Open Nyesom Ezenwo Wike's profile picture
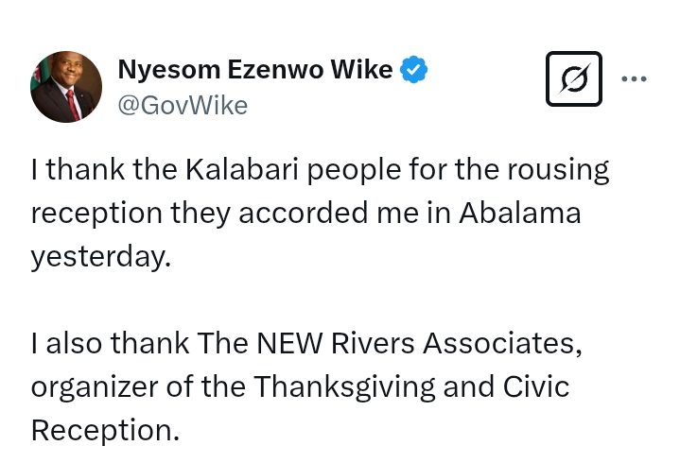This screenshot has height=463, width=680. point(66,87)
